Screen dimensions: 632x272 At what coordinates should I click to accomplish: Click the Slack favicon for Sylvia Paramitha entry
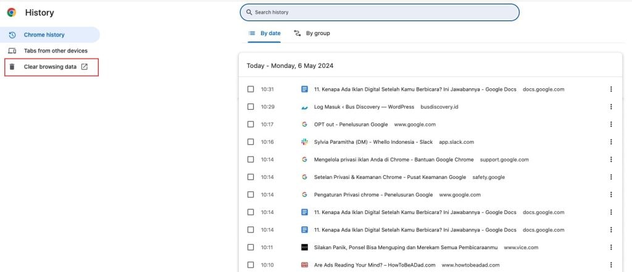point(304,142)
